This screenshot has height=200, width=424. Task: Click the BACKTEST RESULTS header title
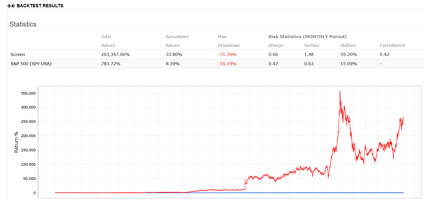[40, 6]
